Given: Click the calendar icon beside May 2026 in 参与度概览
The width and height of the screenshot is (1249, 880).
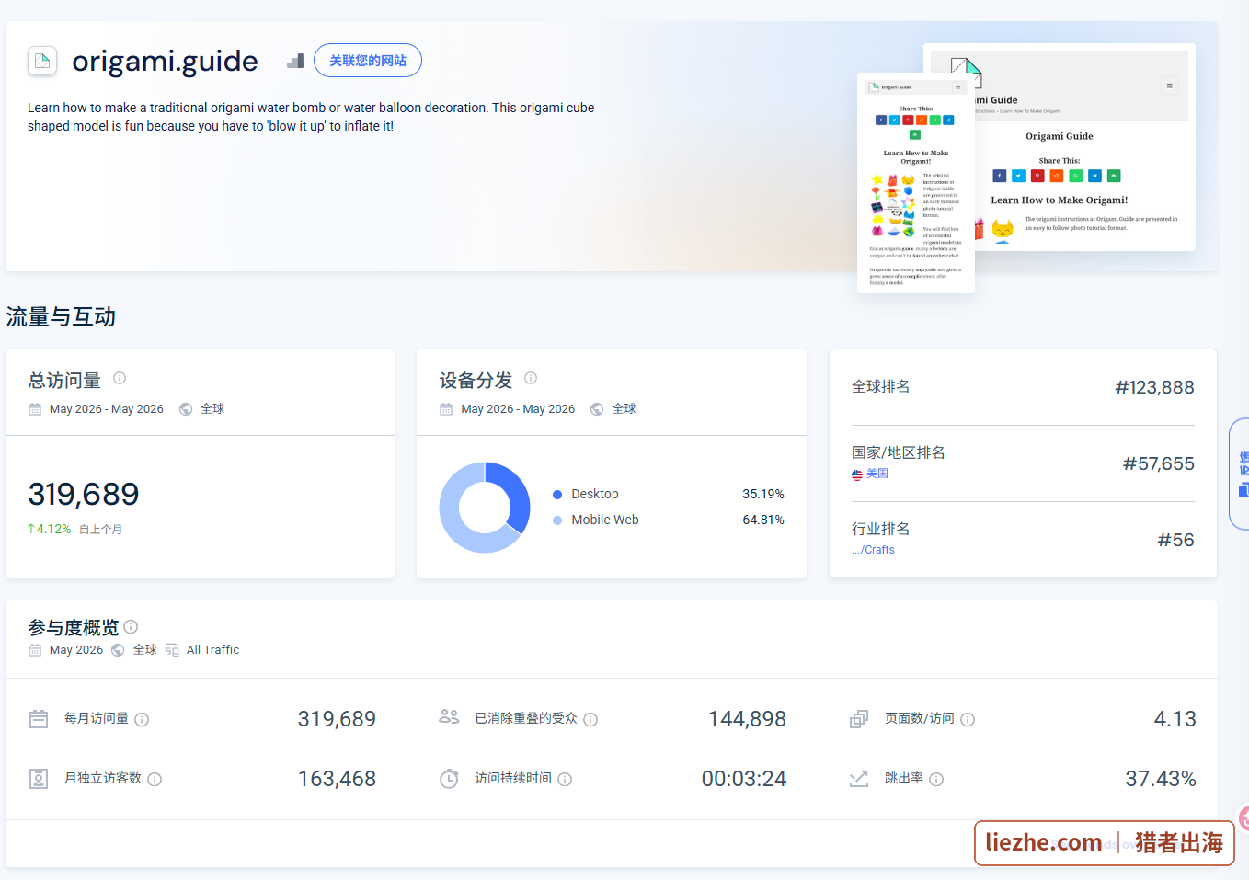Looking at the screenshot, I should point(35,650).
